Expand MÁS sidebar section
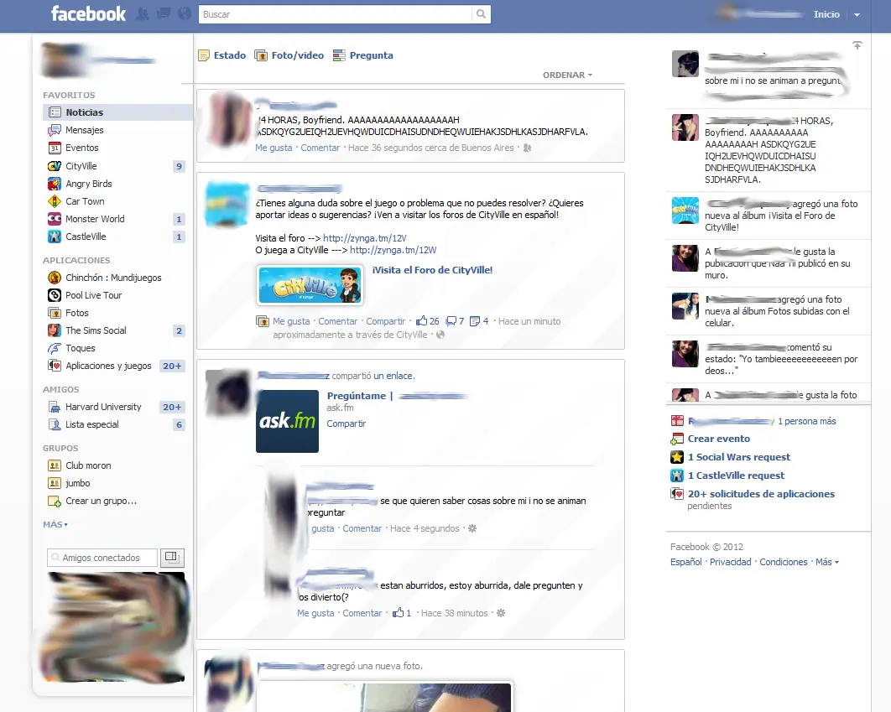 [55, 524]
